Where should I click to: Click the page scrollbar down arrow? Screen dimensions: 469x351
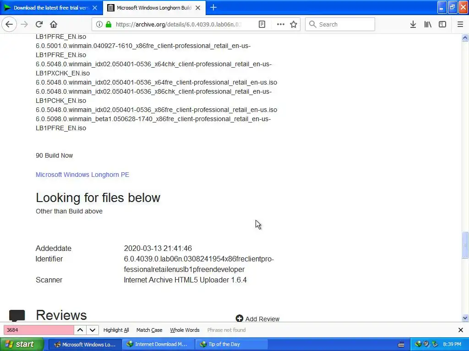(x=465, y=318)
